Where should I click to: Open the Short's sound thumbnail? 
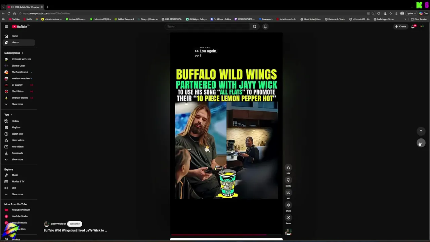click(x=288, y=232)
